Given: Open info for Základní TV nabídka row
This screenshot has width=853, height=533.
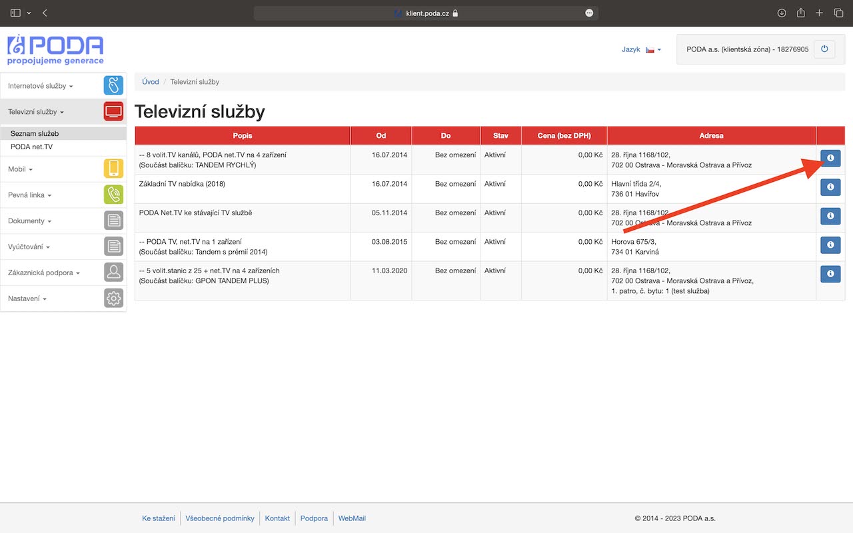Looking at the screenshot, I should click(830, 187).
